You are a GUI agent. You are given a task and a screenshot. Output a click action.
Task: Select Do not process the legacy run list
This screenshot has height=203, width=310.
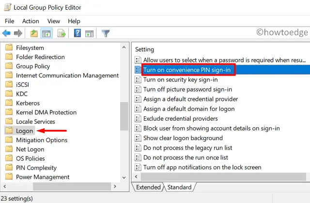pyautogui.click(x=187, y=148)
